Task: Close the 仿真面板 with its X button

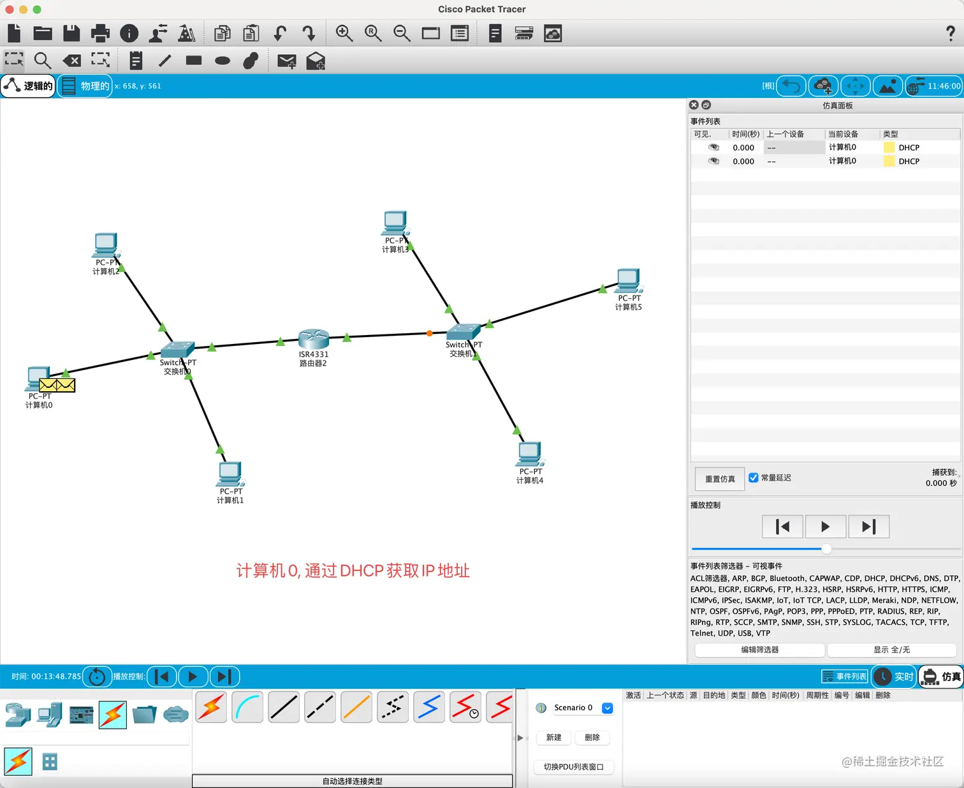Action: tap(694, 105)
